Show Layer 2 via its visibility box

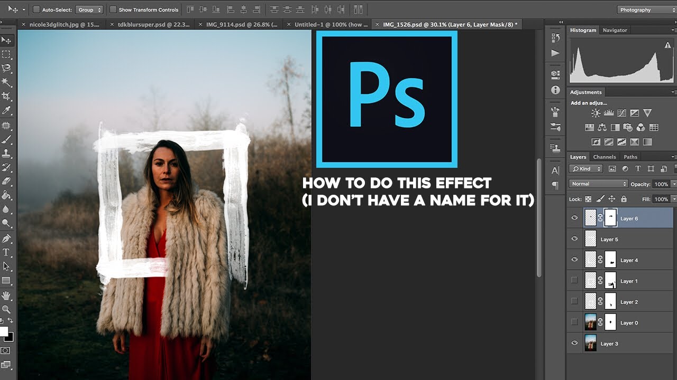click(x=575, y=301)
